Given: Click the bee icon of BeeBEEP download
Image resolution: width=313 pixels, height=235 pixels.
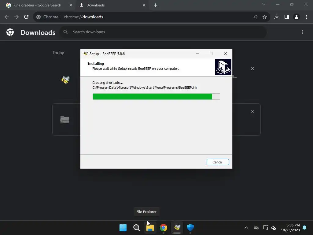Looking at the screenshot, I should coord(65,80).
